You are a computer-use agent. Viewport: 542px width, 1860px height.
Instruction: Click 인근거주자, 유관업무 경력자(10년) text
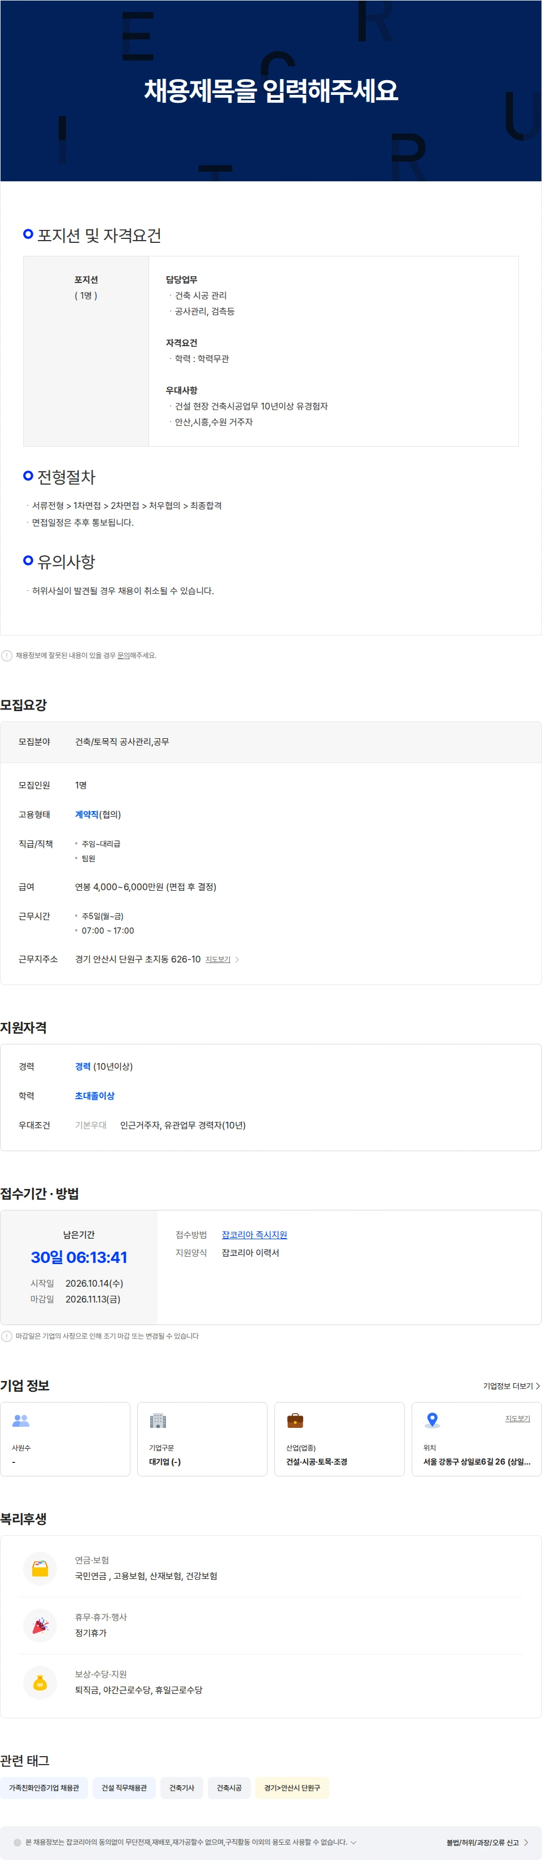[x=182, y=1125]
